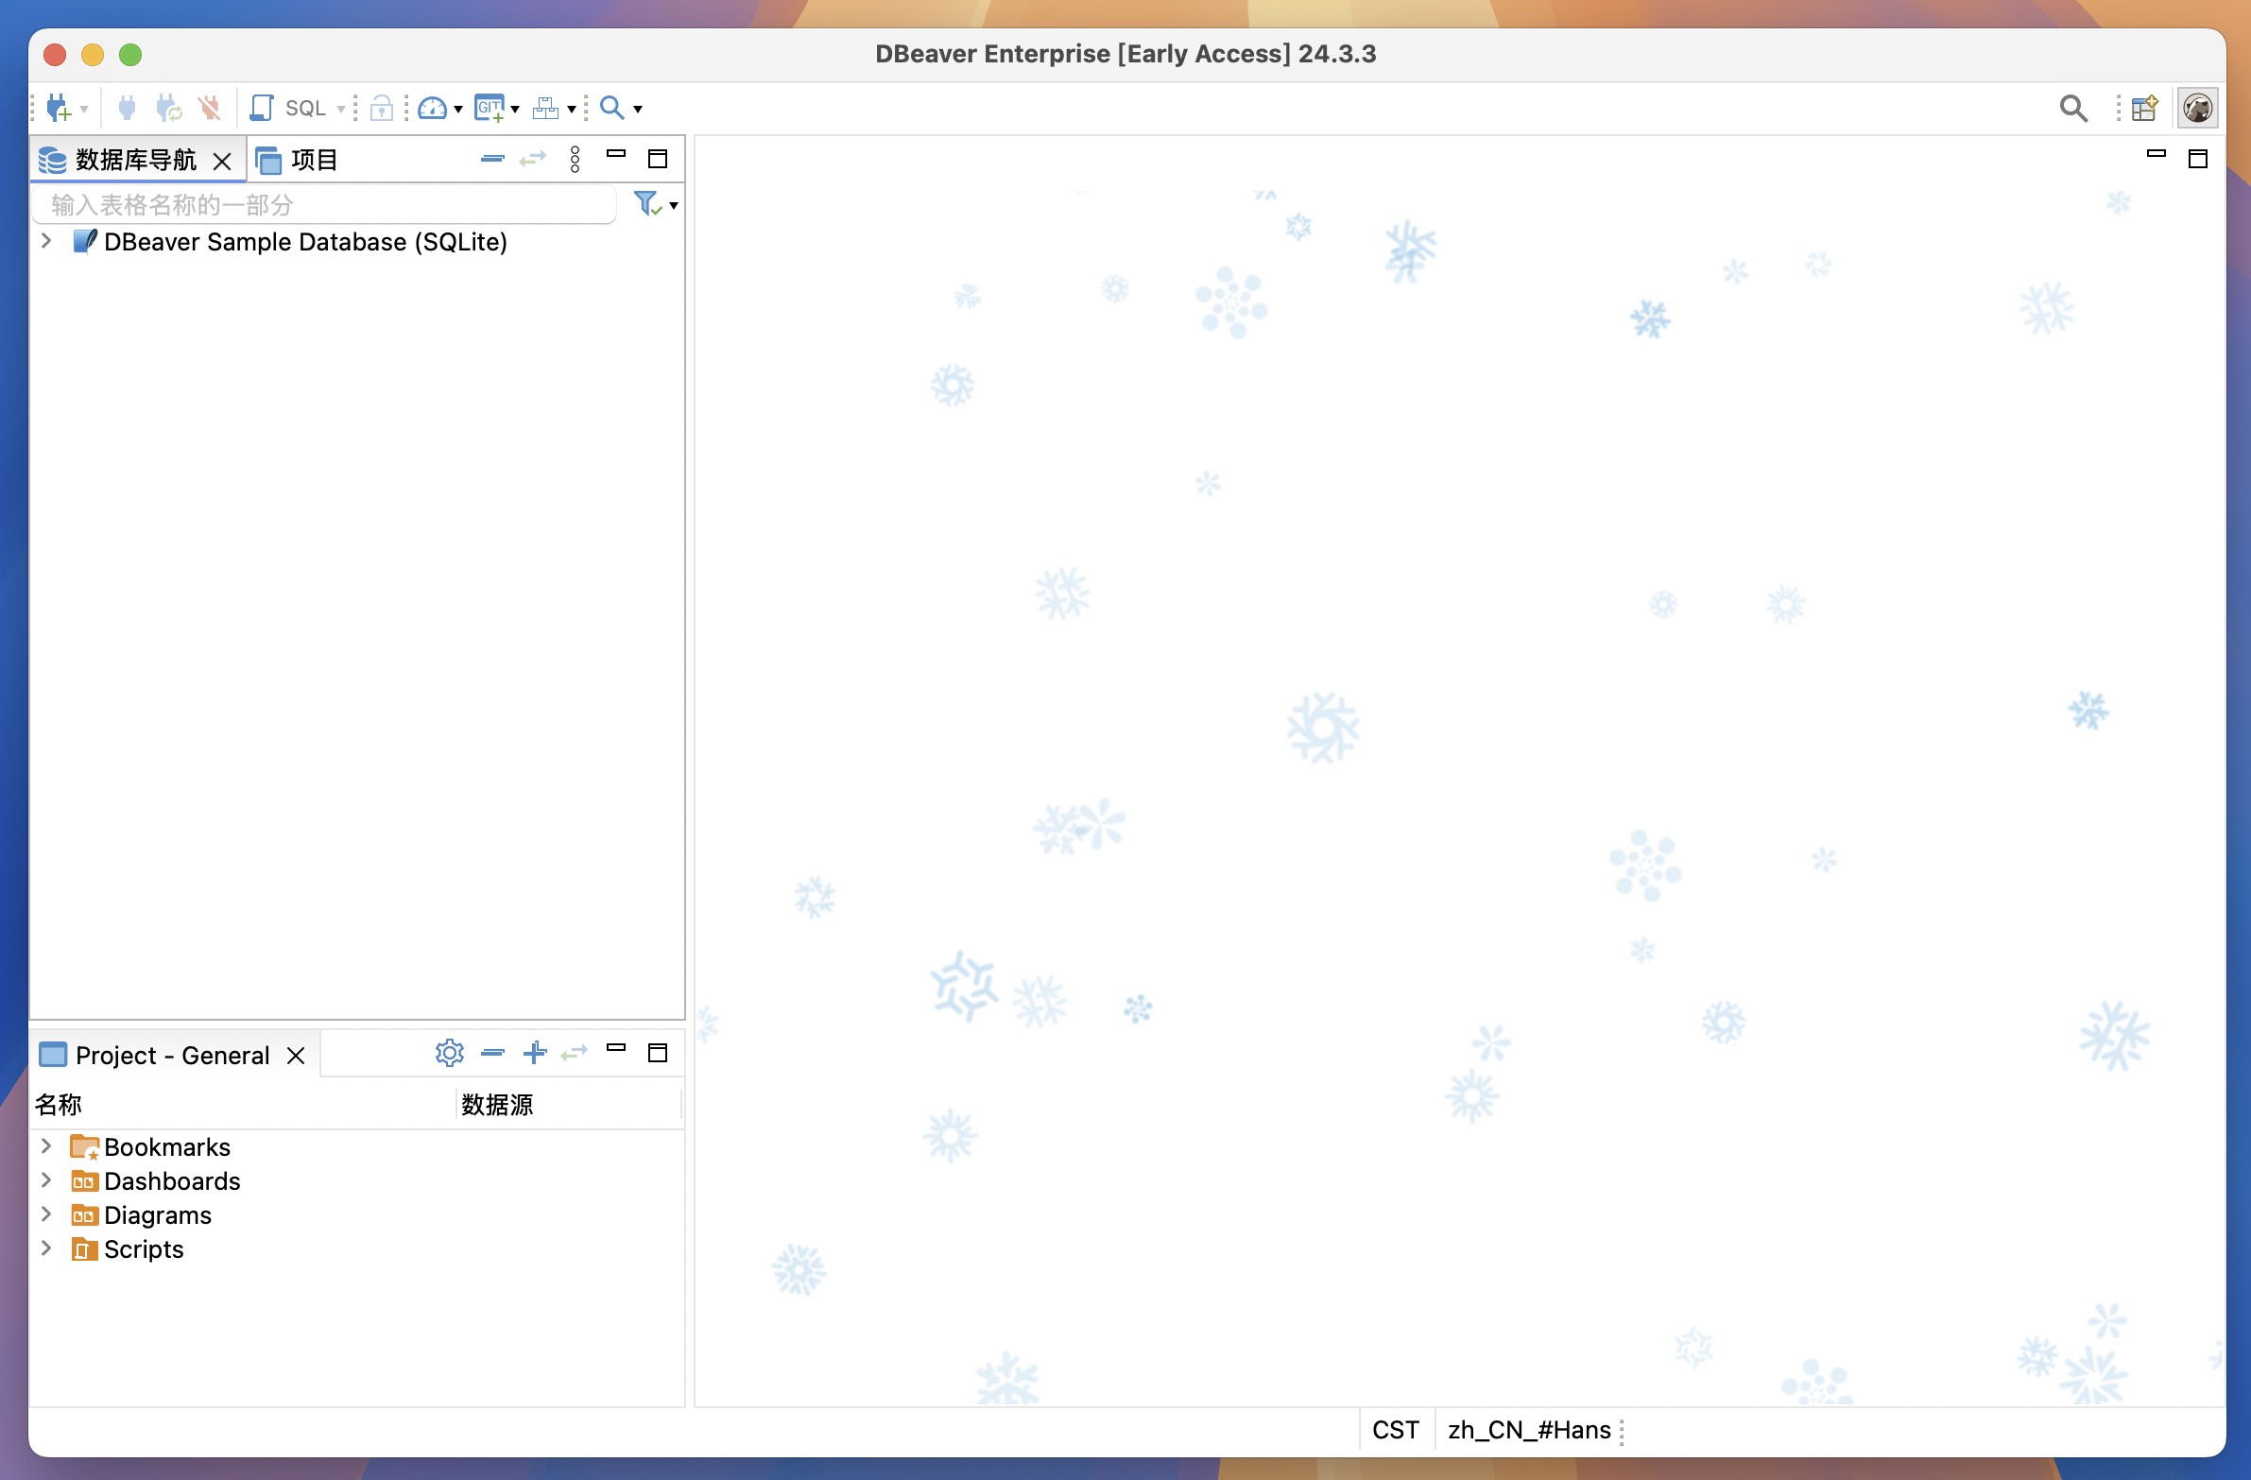The width and height of the screenshot is (2251, 1480).
Task: Expand the DBeaver Sample Database (SQLite) node
Action: [45, 241]
